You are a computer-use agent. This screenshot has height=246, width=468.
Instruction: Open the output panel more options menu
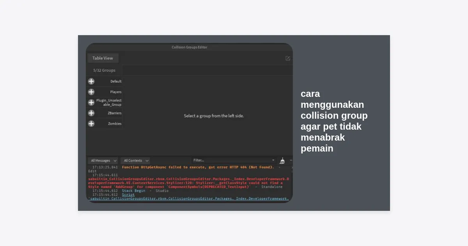(x=291, y=160)
